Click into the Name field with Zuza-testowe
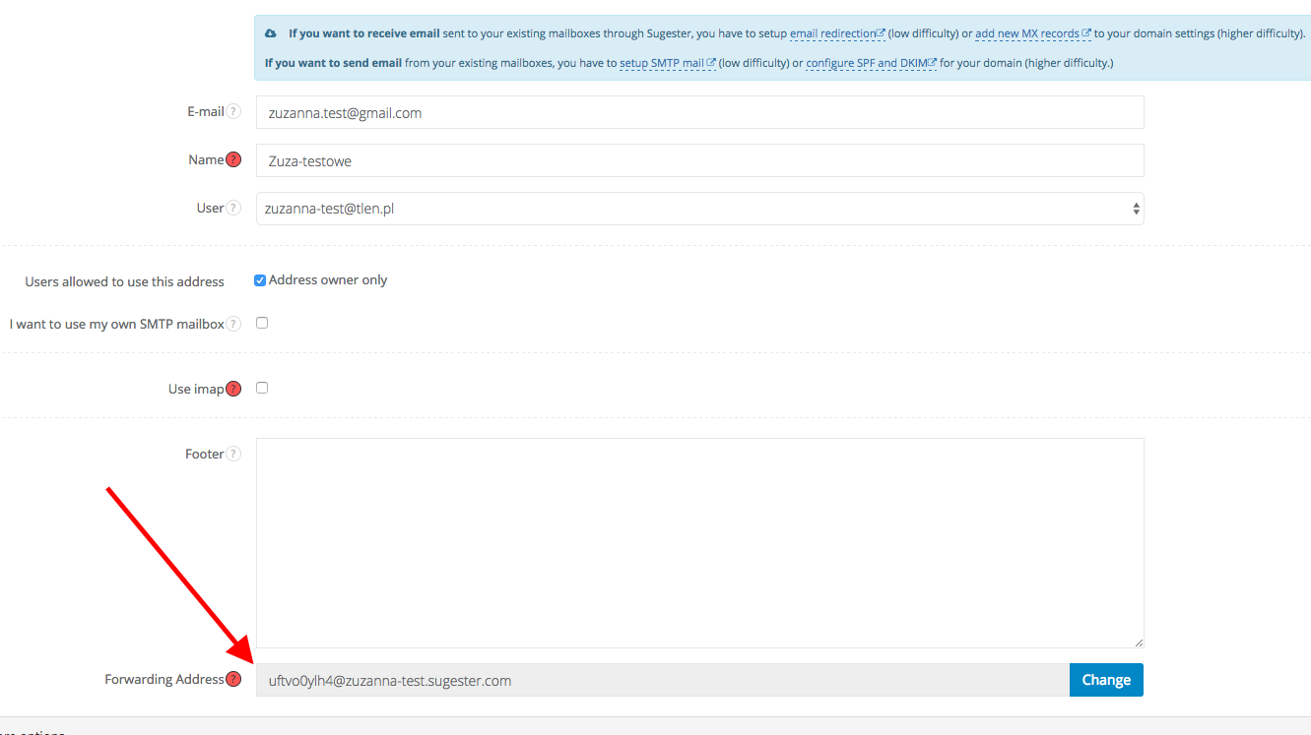Viewport: 1311px width, 735px height. (x=699, y=160)
